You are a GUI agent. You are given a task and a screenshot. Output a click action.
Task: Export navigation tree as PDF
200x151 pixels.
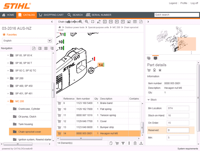click(34, 48)
